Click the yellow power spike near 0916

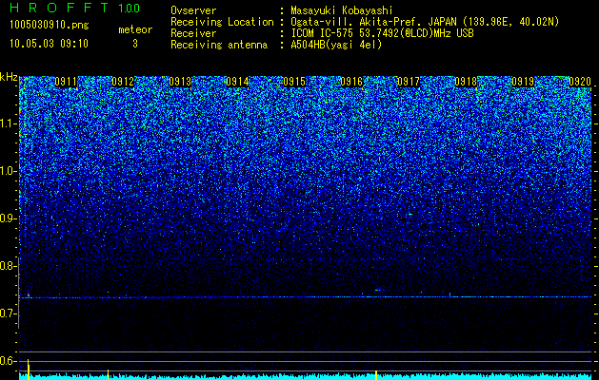(x=376, y=375)
